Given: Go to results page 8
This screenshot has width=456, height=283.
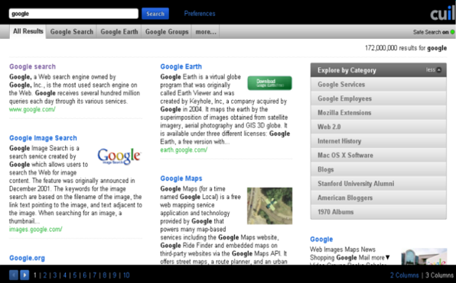Looking at the screenshot, I should point(104,275).
